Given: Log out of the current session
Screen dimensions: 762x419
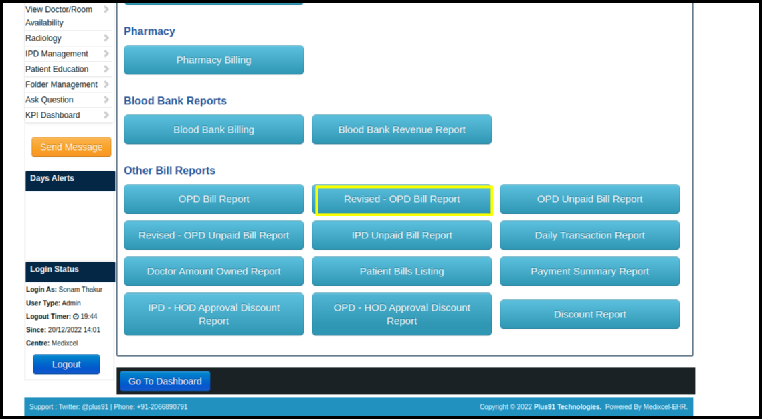Looking at the screenshot, I should click(66, 364).
